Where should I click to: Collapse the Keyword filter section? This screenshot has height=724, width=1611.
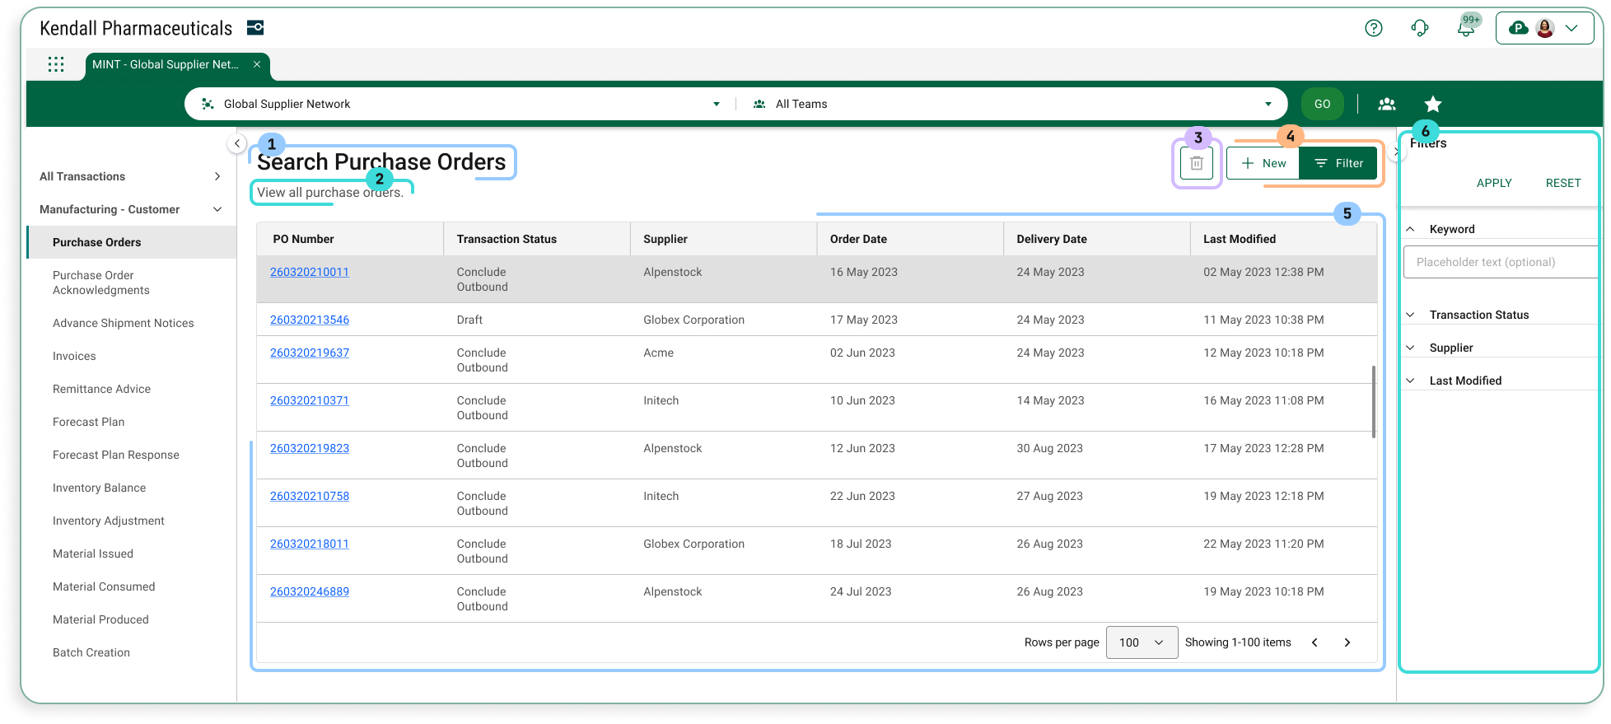[1410, 229]
